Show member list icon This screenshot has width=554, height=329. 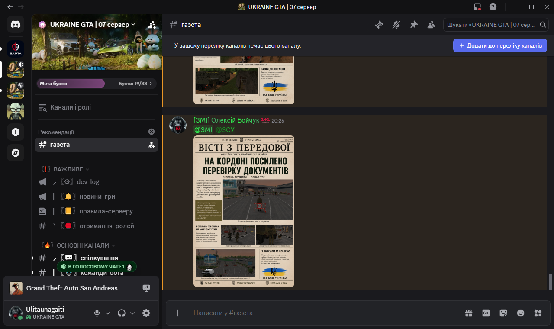pyautogui.click(x=431, y=25)
